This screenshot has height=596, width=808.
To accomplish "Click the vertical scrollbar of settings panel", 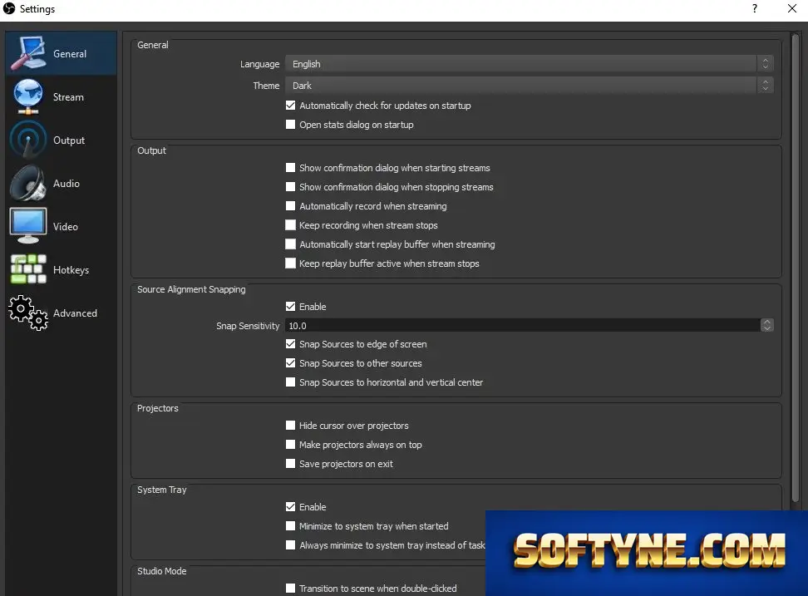I will pyautogui.click(x=796, y=268).
